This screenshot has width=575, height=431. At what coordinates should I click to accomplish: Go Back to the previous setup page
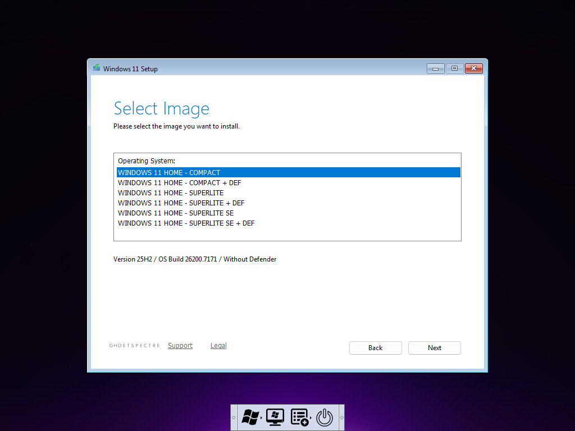(x=376, y=348)
